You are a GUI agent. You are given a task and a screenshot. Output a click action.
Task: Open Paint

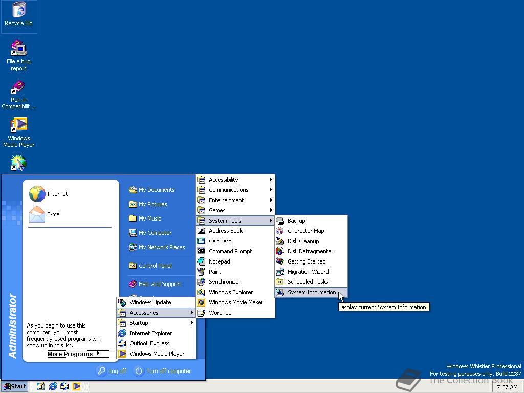pyautogui.click(x=235, y=272)
